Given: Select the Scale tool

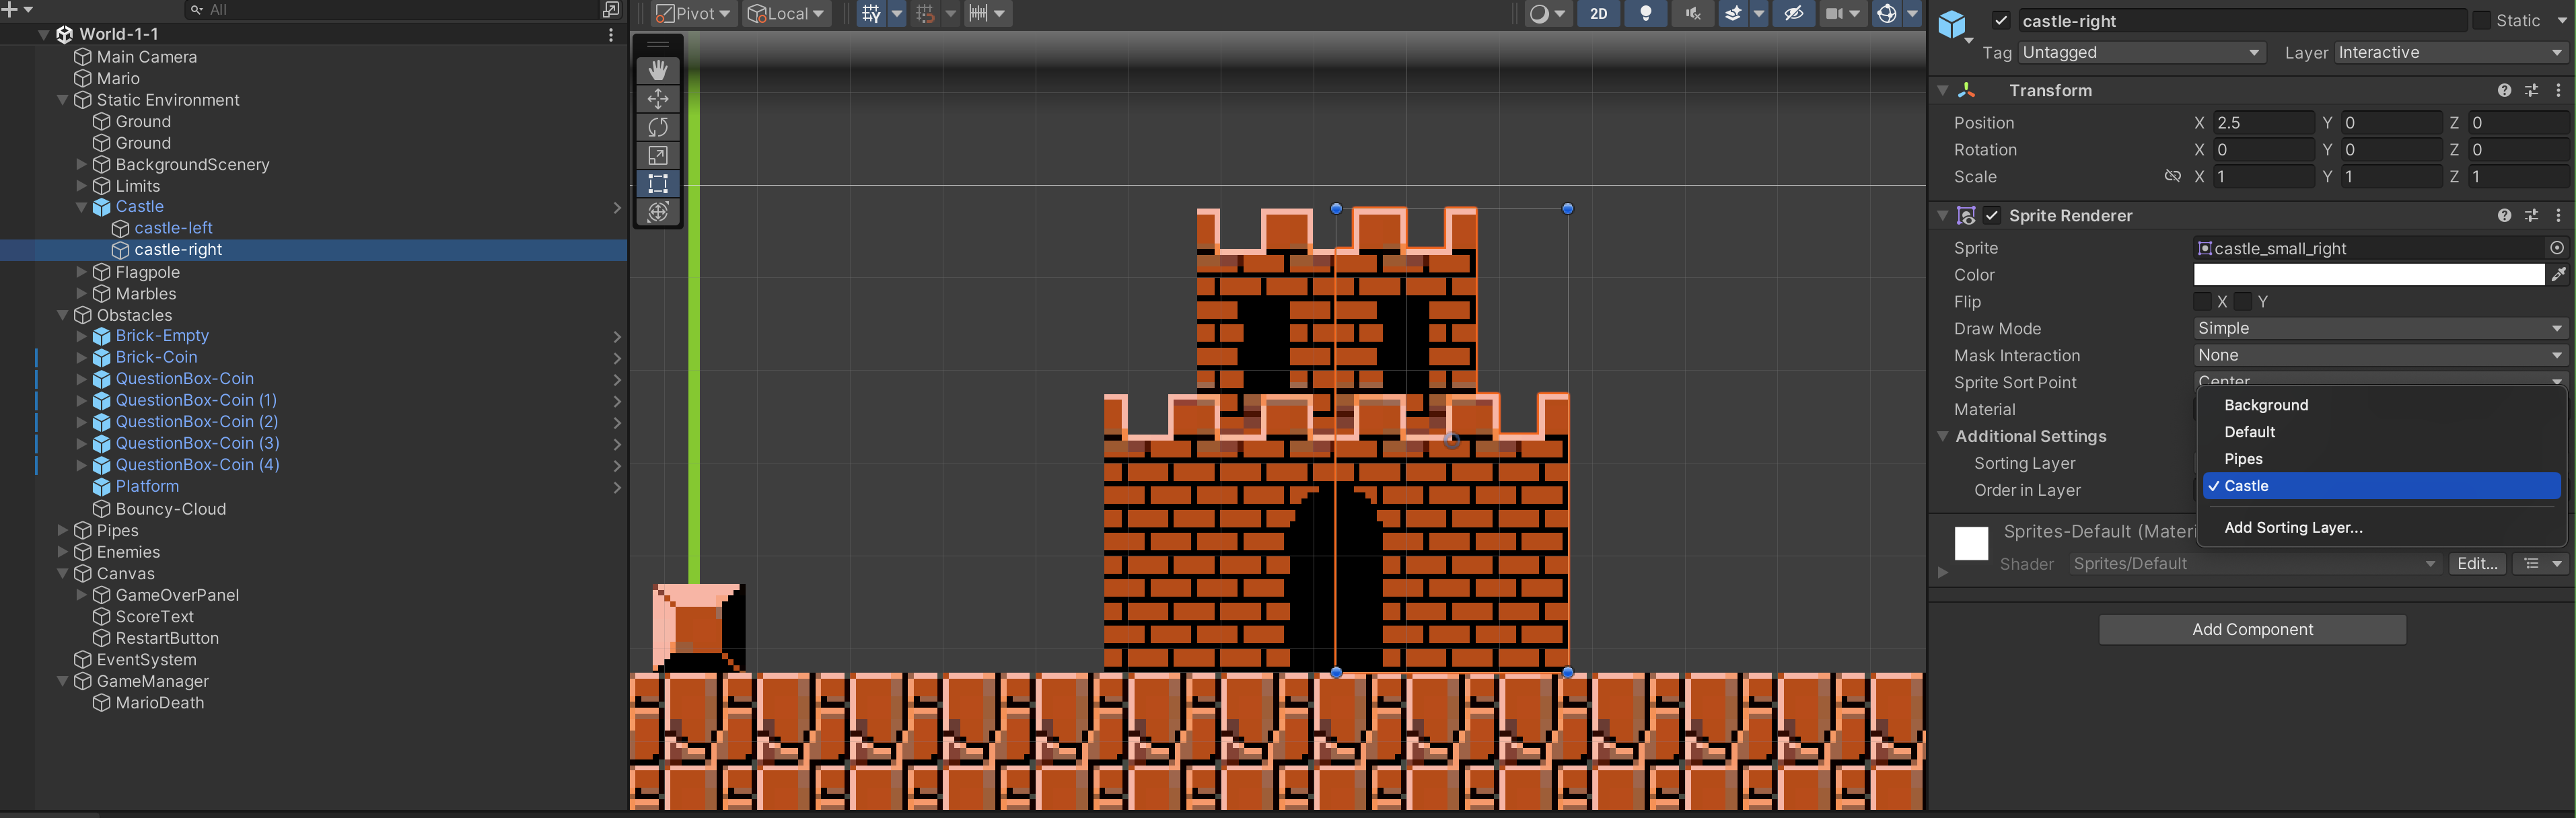Looking at the screenshot, I should pyautogui.click(x=658, y=155).
